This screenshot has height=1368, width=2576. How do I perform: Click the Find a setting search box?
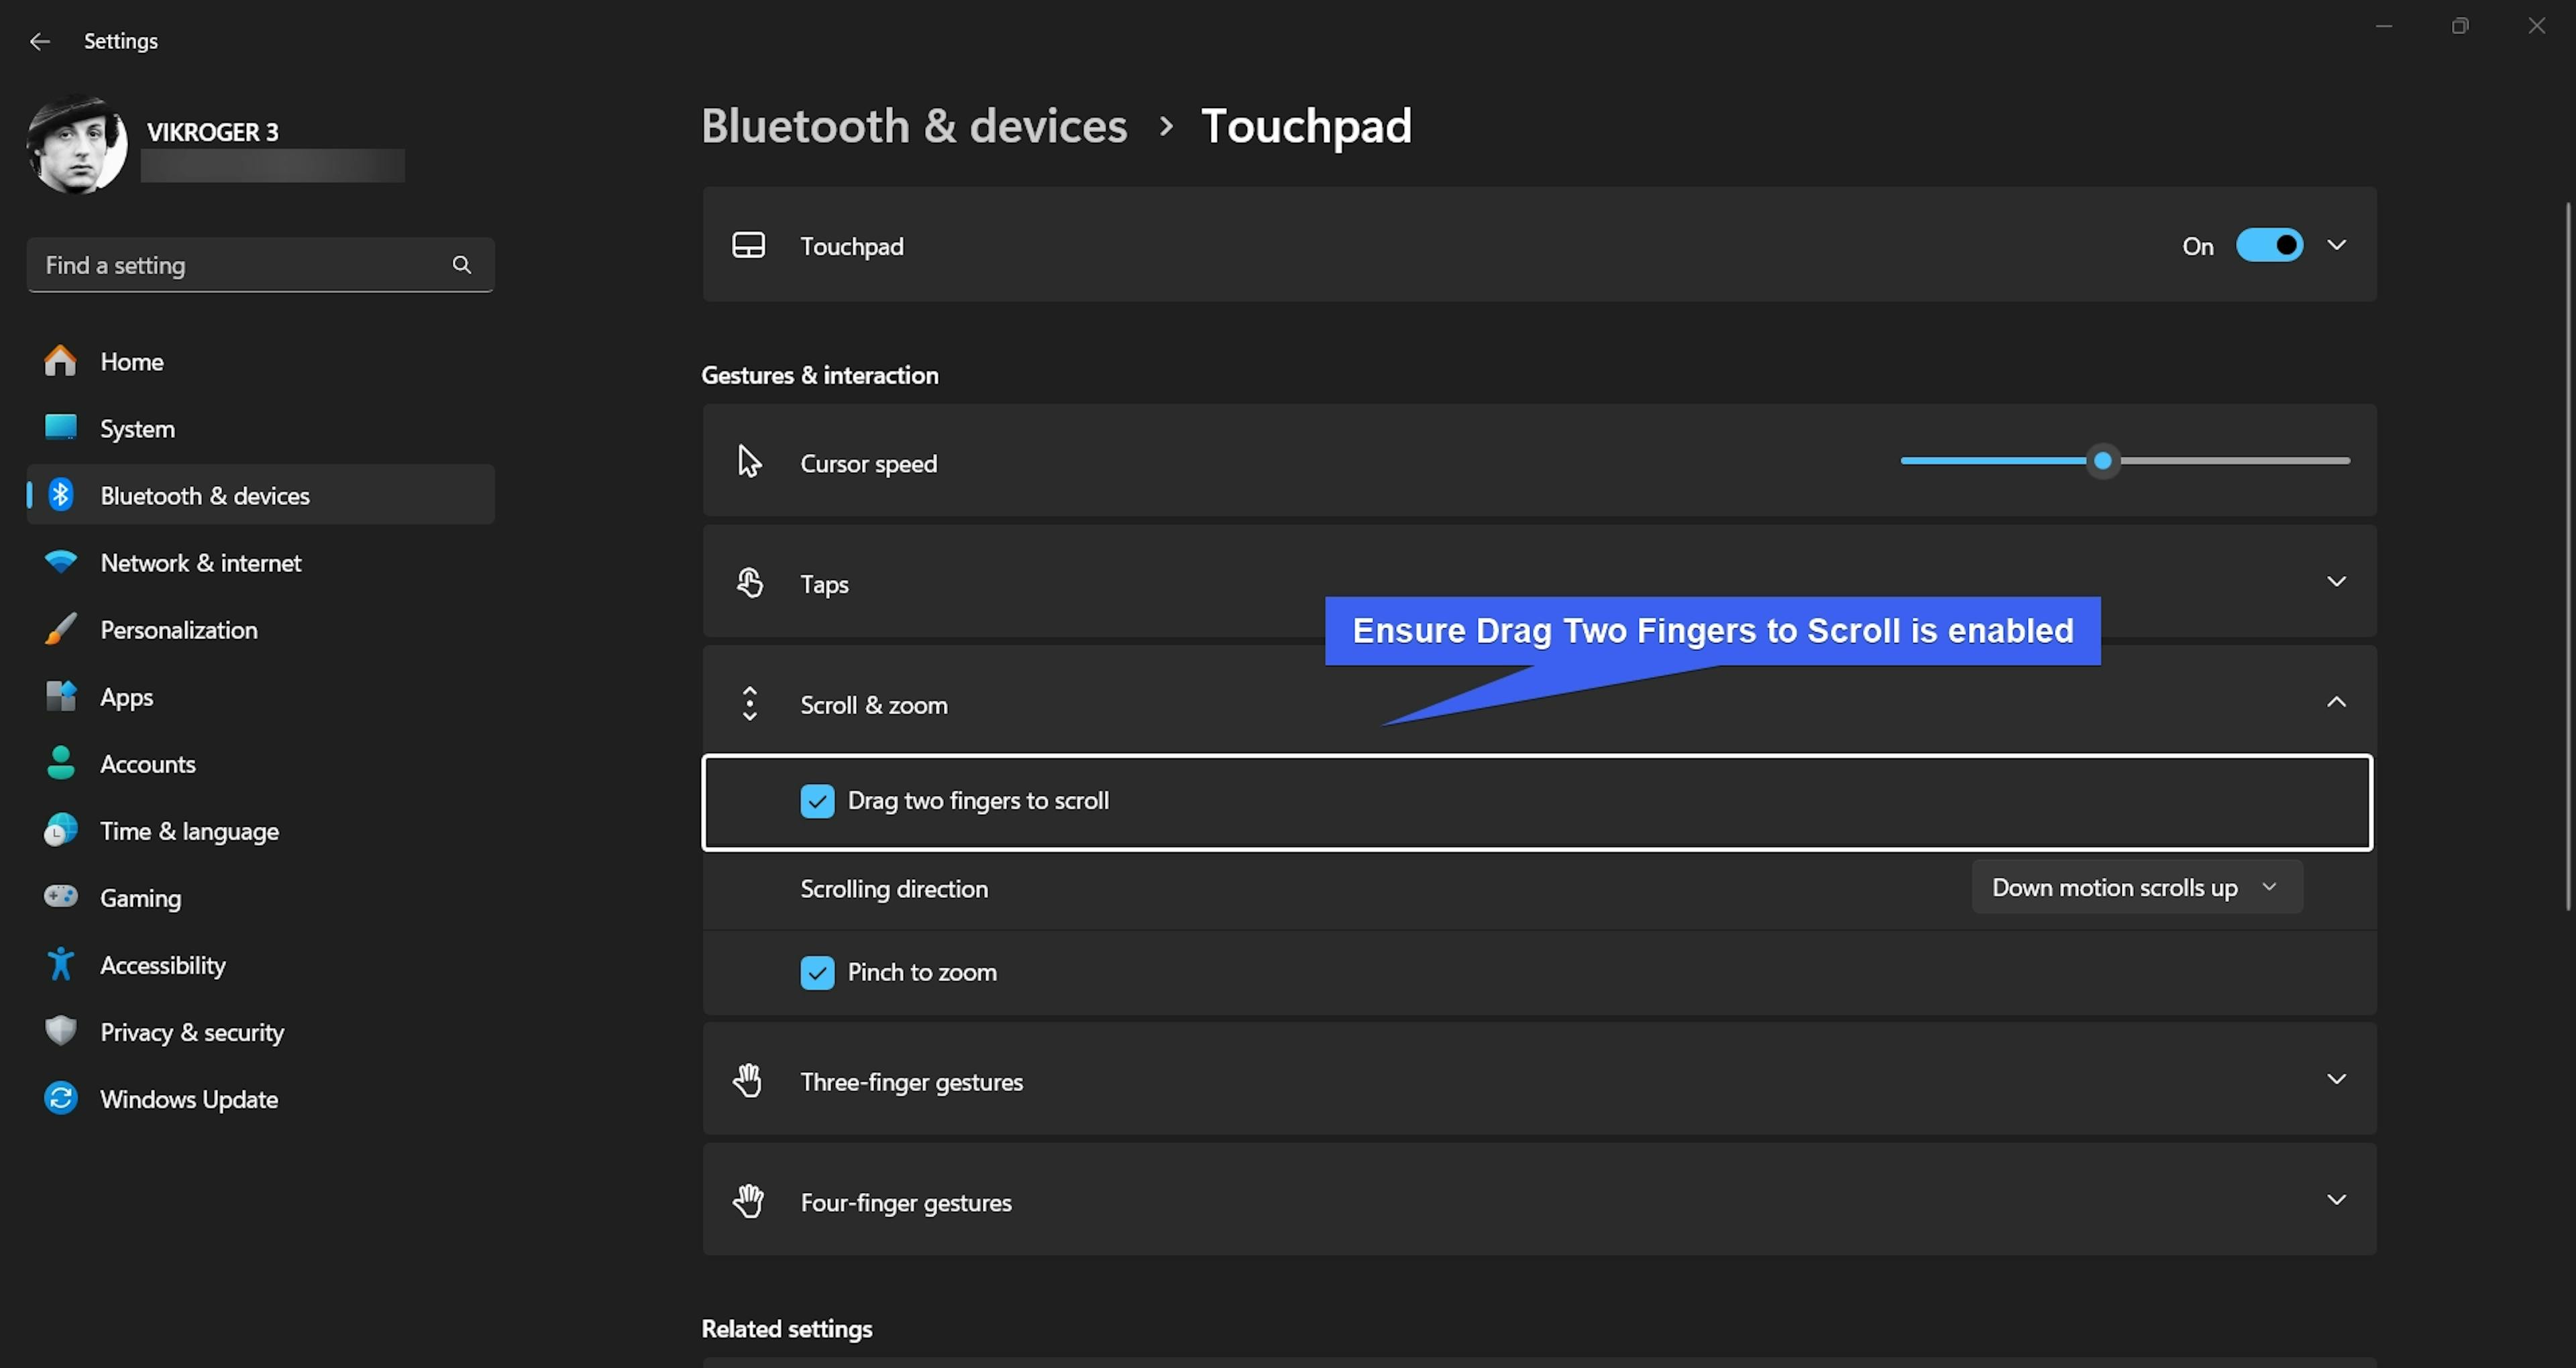[240, 265]
